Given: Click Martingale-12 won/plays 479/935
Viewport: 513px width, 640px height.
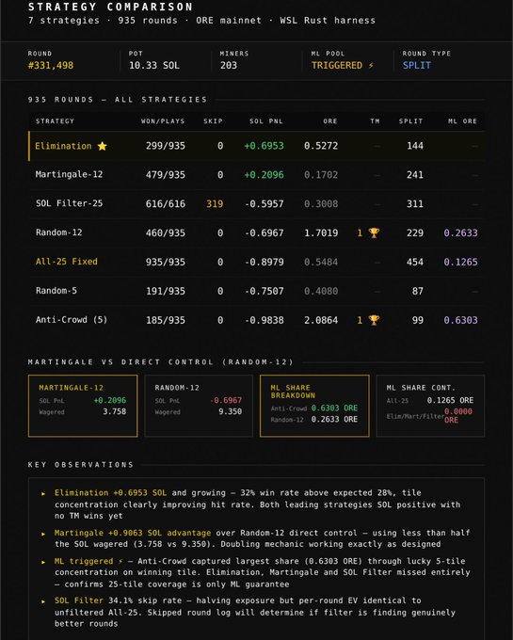Looking at the screenshot, I should coord(166,175).
